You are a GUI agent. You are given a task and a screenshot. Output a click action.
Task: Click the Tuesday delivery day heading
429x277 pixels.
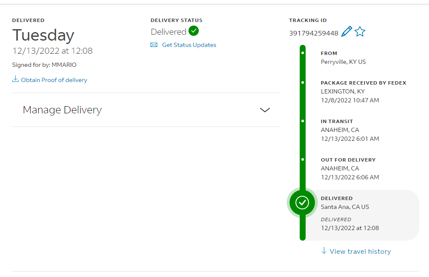pos(43,36)
